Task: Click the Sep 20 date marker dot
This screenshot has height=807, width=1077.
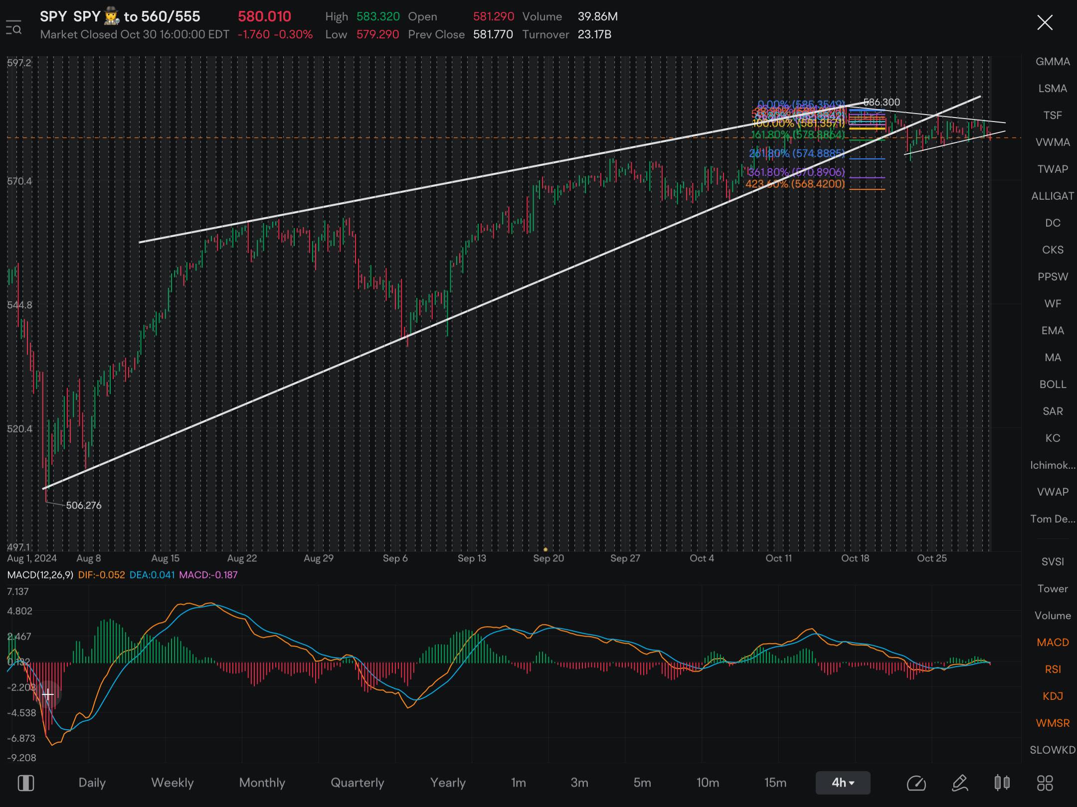Action: (545, 549)
